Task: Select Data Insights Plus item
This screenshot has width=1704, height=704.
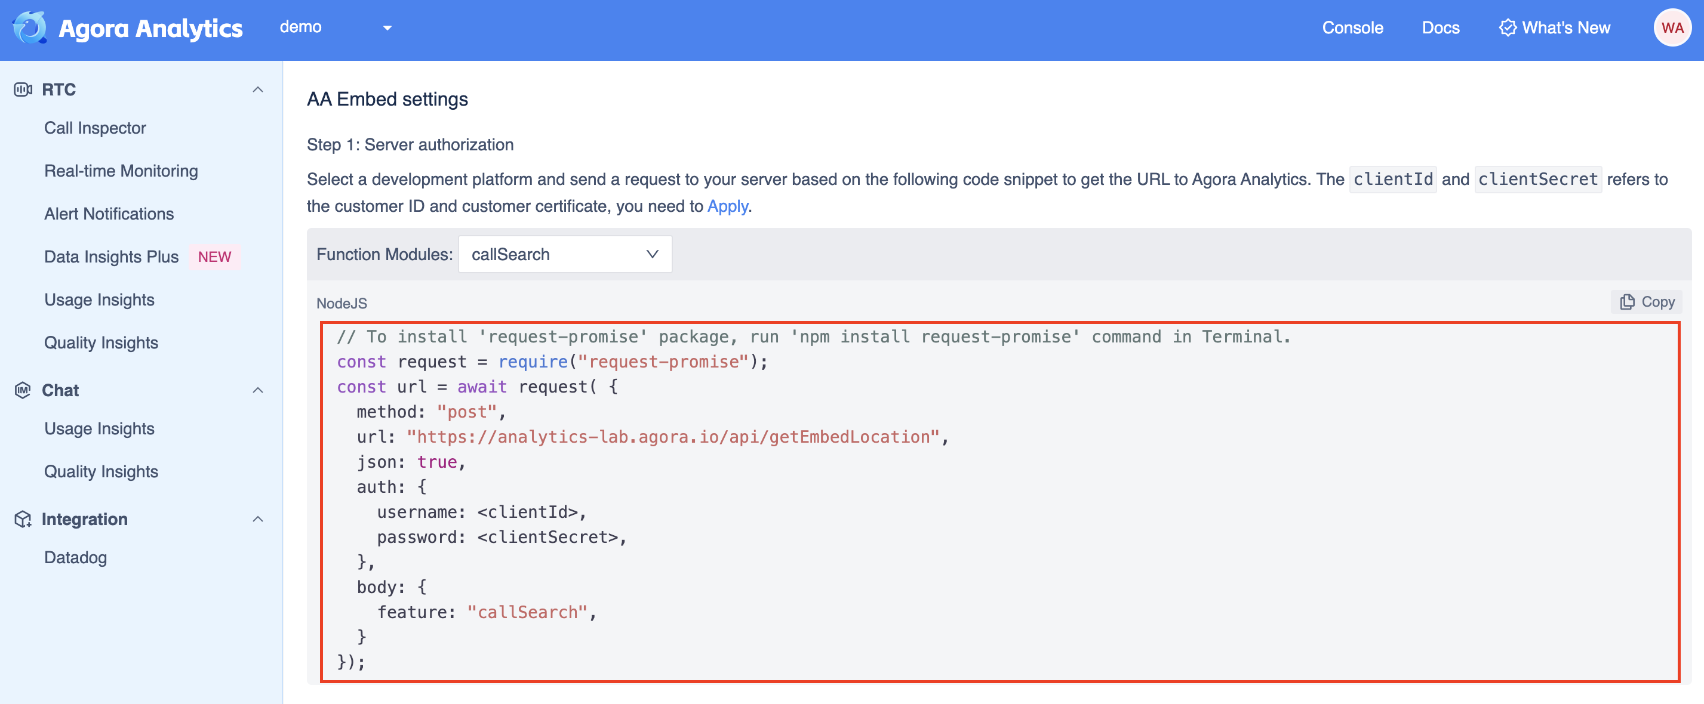Action: [x=111, y=257]
